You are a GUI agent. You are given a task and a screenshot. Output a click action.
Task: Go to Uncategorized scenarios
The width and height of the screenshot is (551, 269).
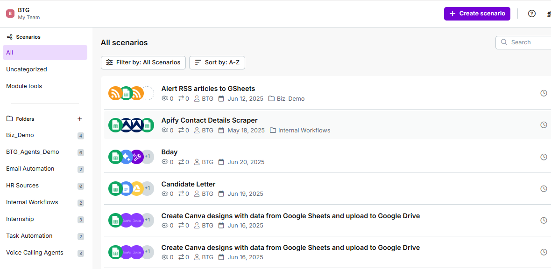point(27,69)
